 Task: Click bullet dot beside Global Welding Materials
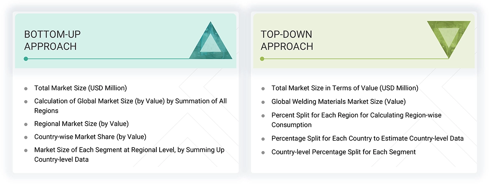(x=263, y=102)
